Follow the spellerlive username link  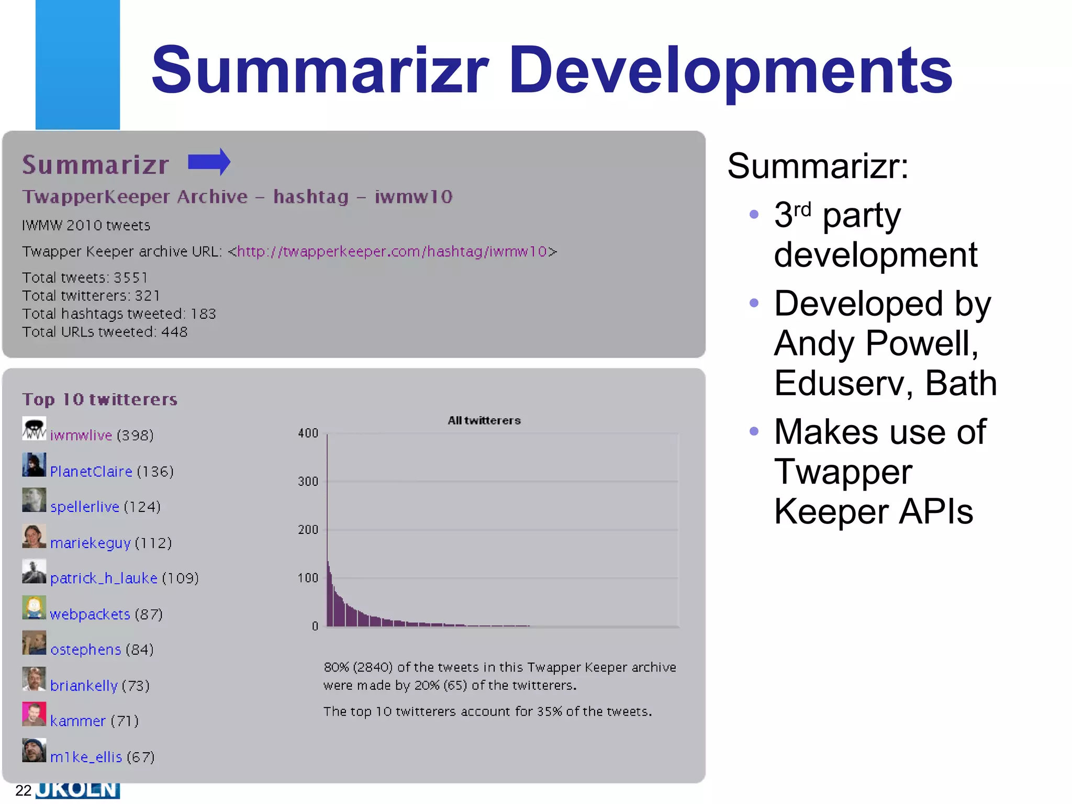pos(85,507)
